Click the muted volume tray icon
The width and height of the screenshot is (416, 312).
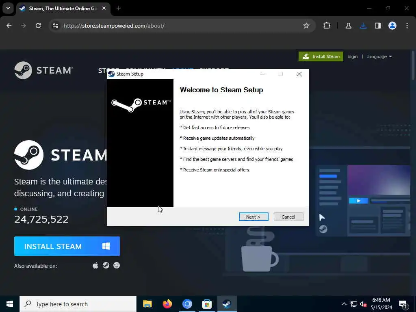(363, 304)
